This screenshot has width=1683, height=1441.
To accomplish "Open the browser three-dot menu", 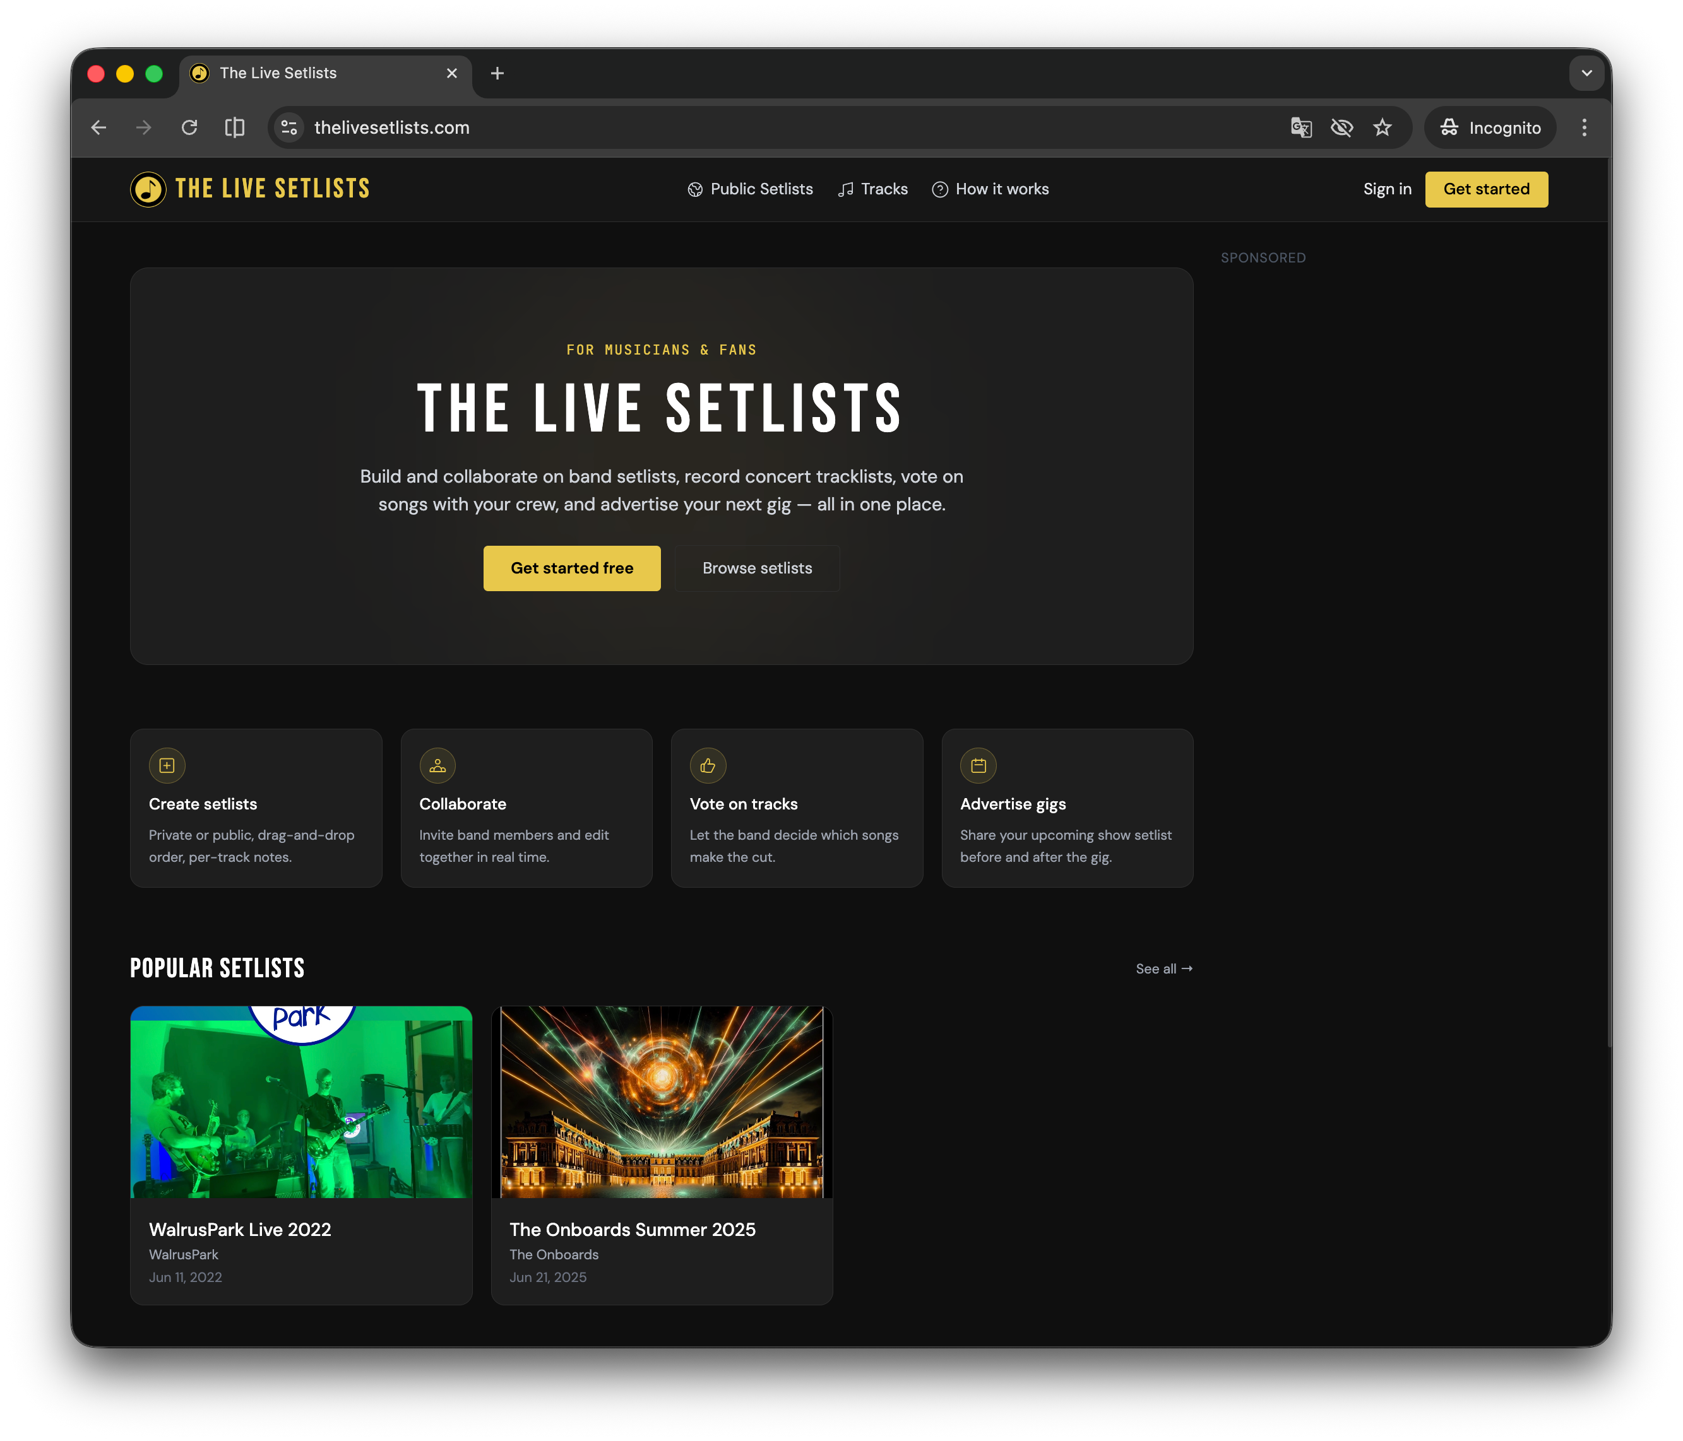I will click(1584, 127).
